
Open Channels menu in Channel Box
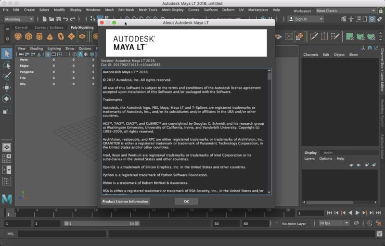pyautogui.click(x=310, y=54)
